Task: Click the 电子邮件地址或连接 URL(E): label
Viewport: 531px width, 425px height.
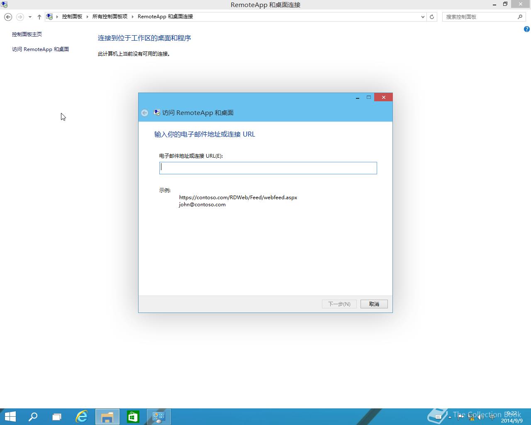Action: (x=191, y=156)
